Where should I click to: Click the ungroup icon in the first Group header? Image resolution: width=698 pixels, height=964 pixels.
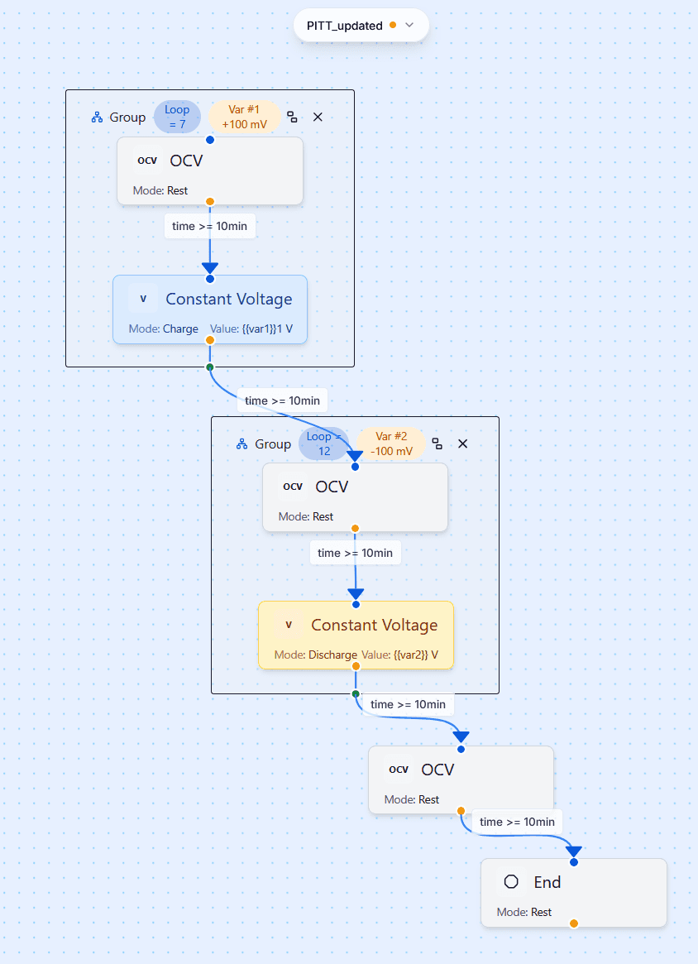coord(292,117)
